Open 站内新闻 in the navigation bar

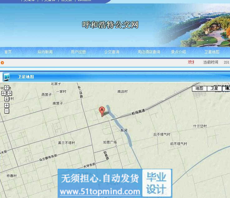click(45, 52)
